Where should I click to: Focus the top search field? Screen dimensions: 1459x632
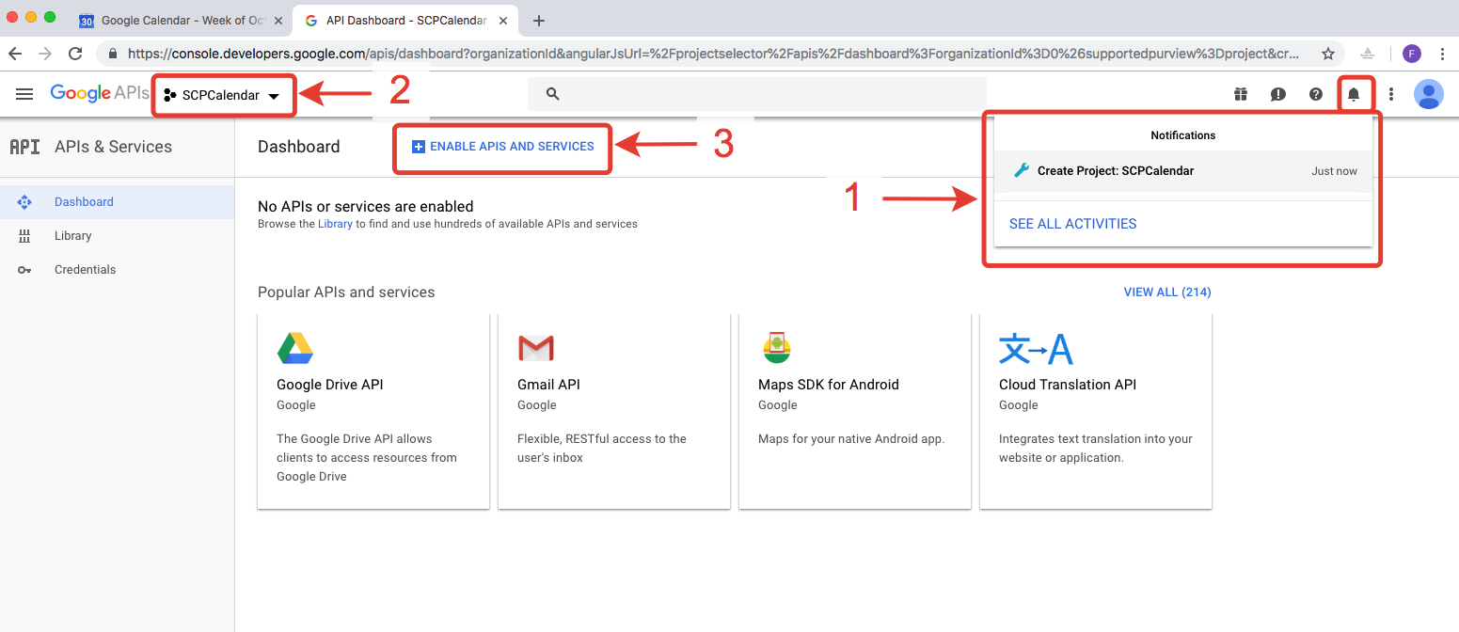(757, 94)
